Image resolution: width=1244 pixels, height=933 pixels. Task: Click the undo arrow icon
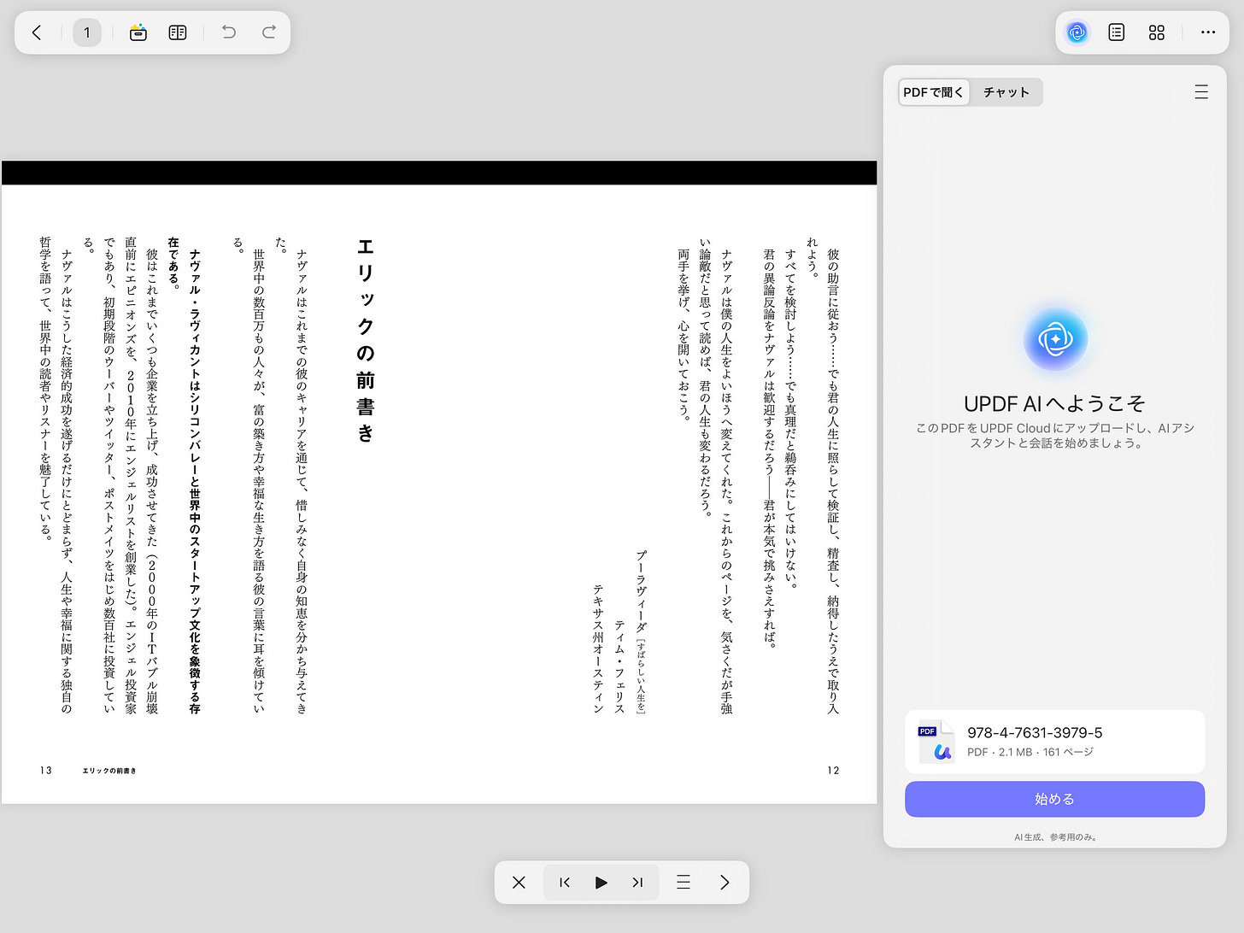(228, 32)
